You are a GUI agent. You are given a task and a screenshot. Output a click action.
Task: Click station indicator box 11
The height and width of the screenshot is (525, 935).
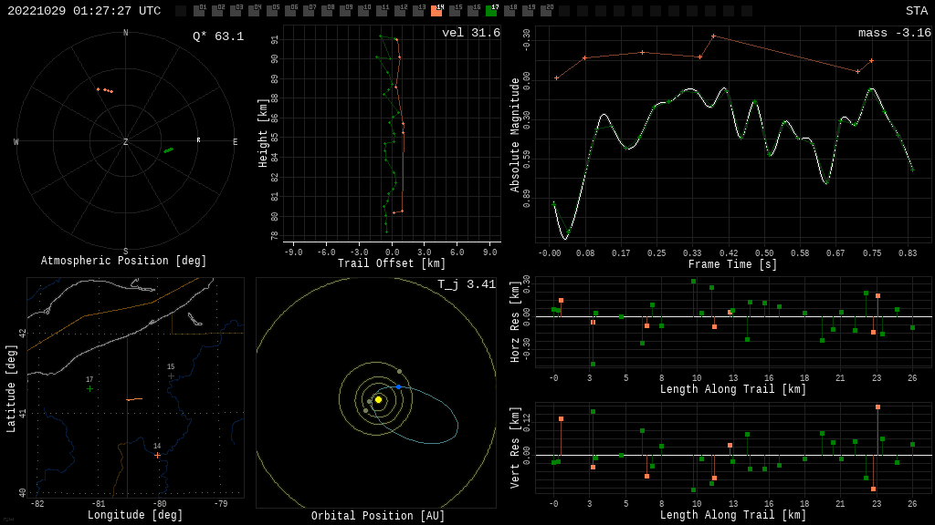tap(382, 11)
